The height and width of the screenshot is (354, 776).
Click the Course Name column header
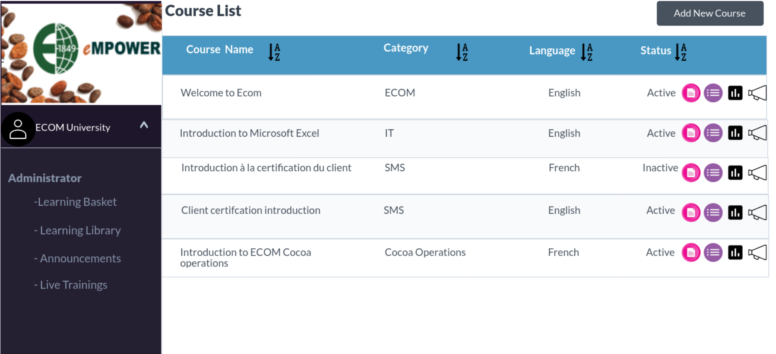click(219, 50)
